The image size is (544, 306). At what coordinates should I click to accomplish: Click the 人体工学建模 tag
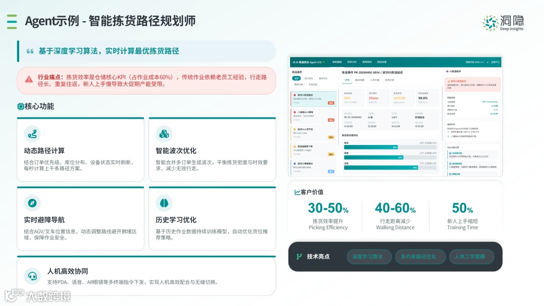coord(471,257)
